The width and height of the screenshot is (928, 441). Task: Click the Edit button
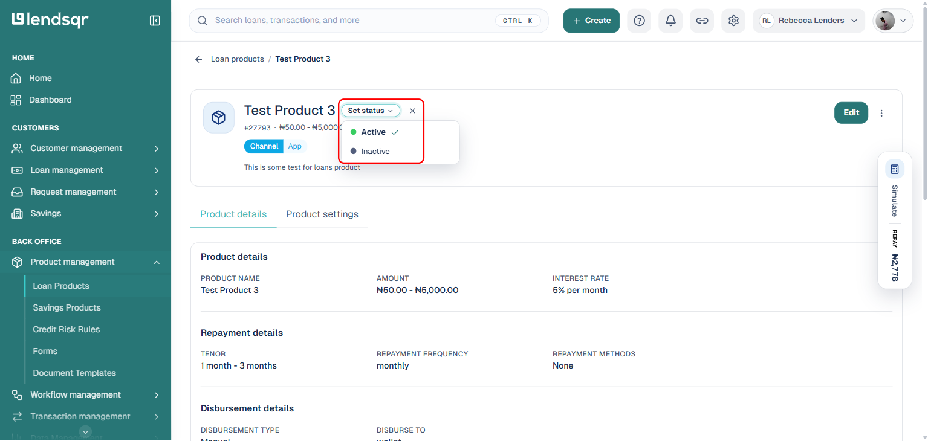(851, 112)
